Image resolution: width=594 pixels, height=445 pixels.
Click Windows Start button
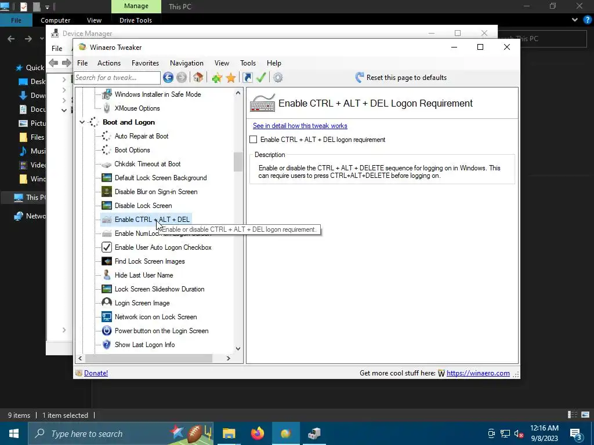14,433
